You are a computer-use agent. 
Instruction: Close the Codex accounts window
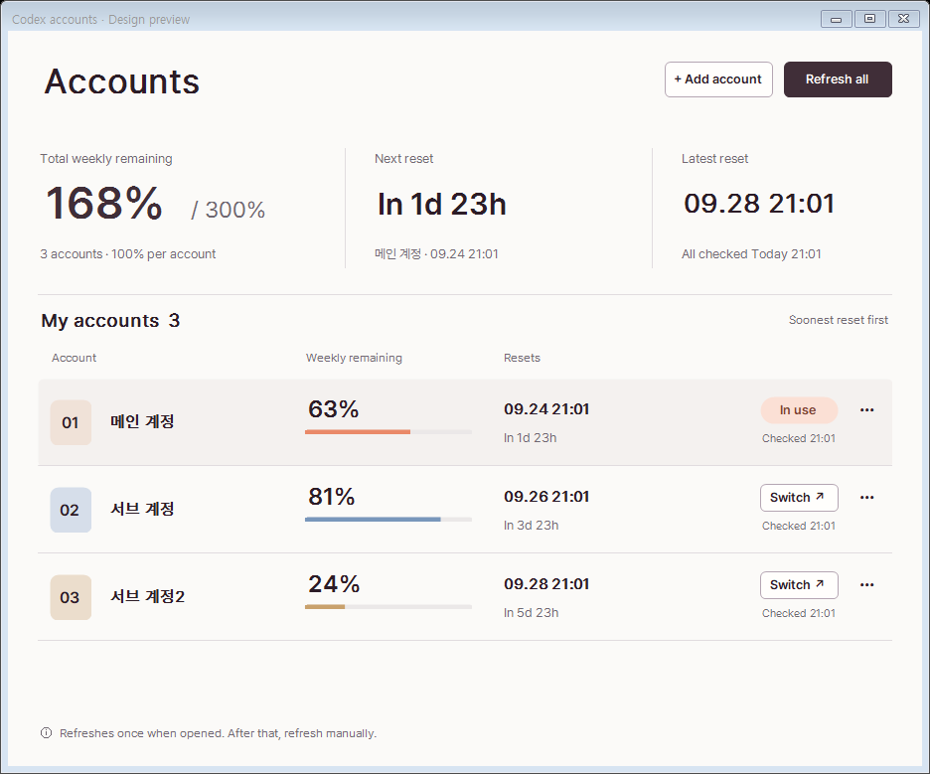904,19
